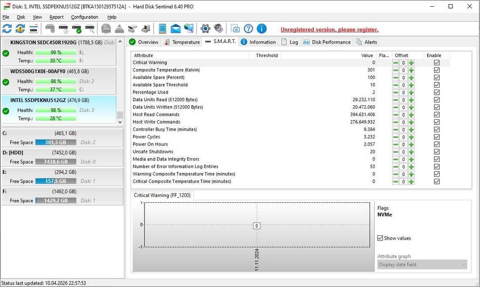Viewport: 480px width, 287px height.
Task: Open the Attribute graph Display data field dropdown
Action: tap(422, 264)
